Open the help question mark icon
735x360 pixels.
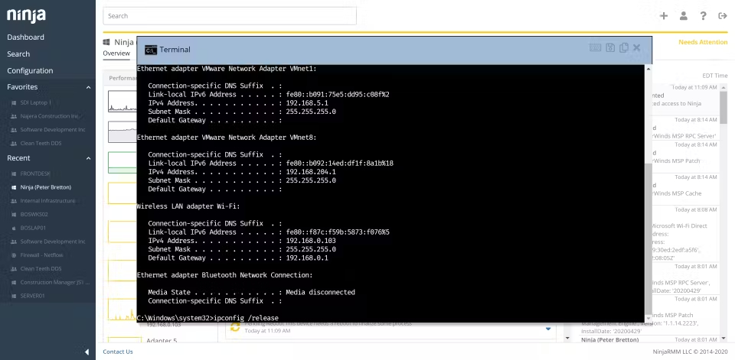[x=703, y=16]
